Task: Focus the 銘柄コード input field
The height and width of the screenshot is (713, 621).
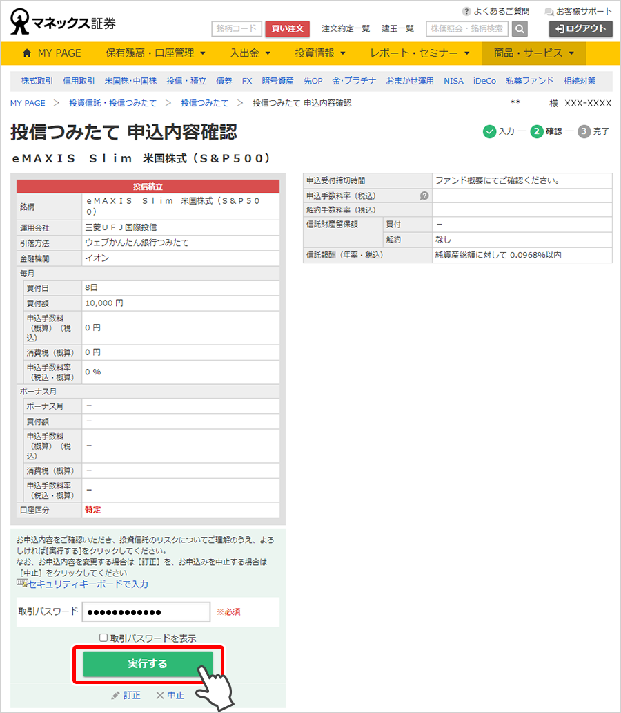Action: tap(237, 28)
